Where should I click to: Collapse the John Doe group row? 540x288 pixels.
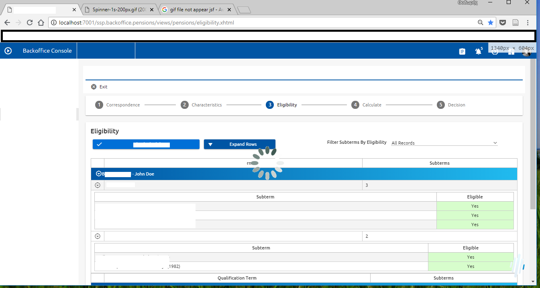(99, 174)
